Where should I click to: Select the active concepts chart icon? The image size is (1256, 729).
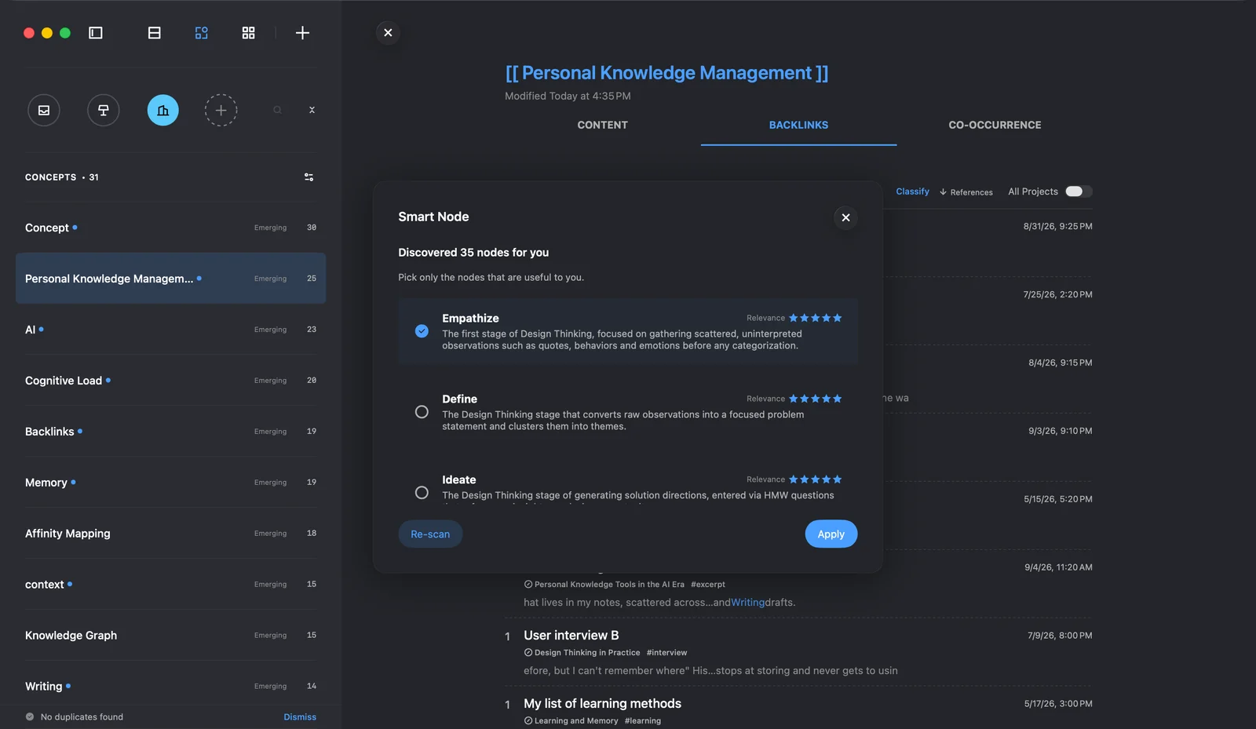(x=162, y=111)
